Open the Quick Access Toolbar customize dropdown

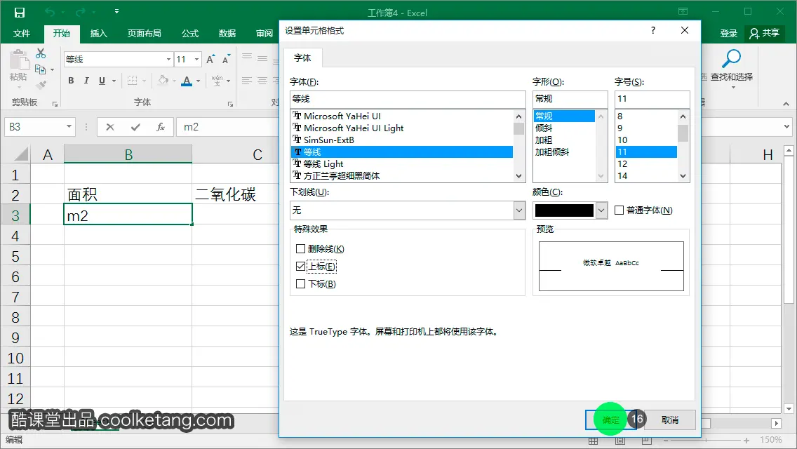click(x=116, y=12)
